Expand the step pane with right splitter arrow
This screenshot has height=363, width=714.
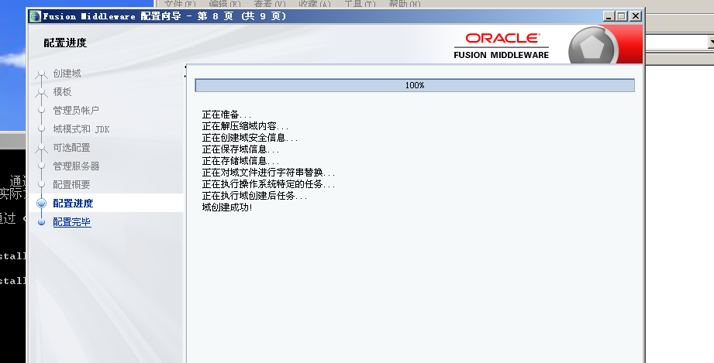point(185,76)
